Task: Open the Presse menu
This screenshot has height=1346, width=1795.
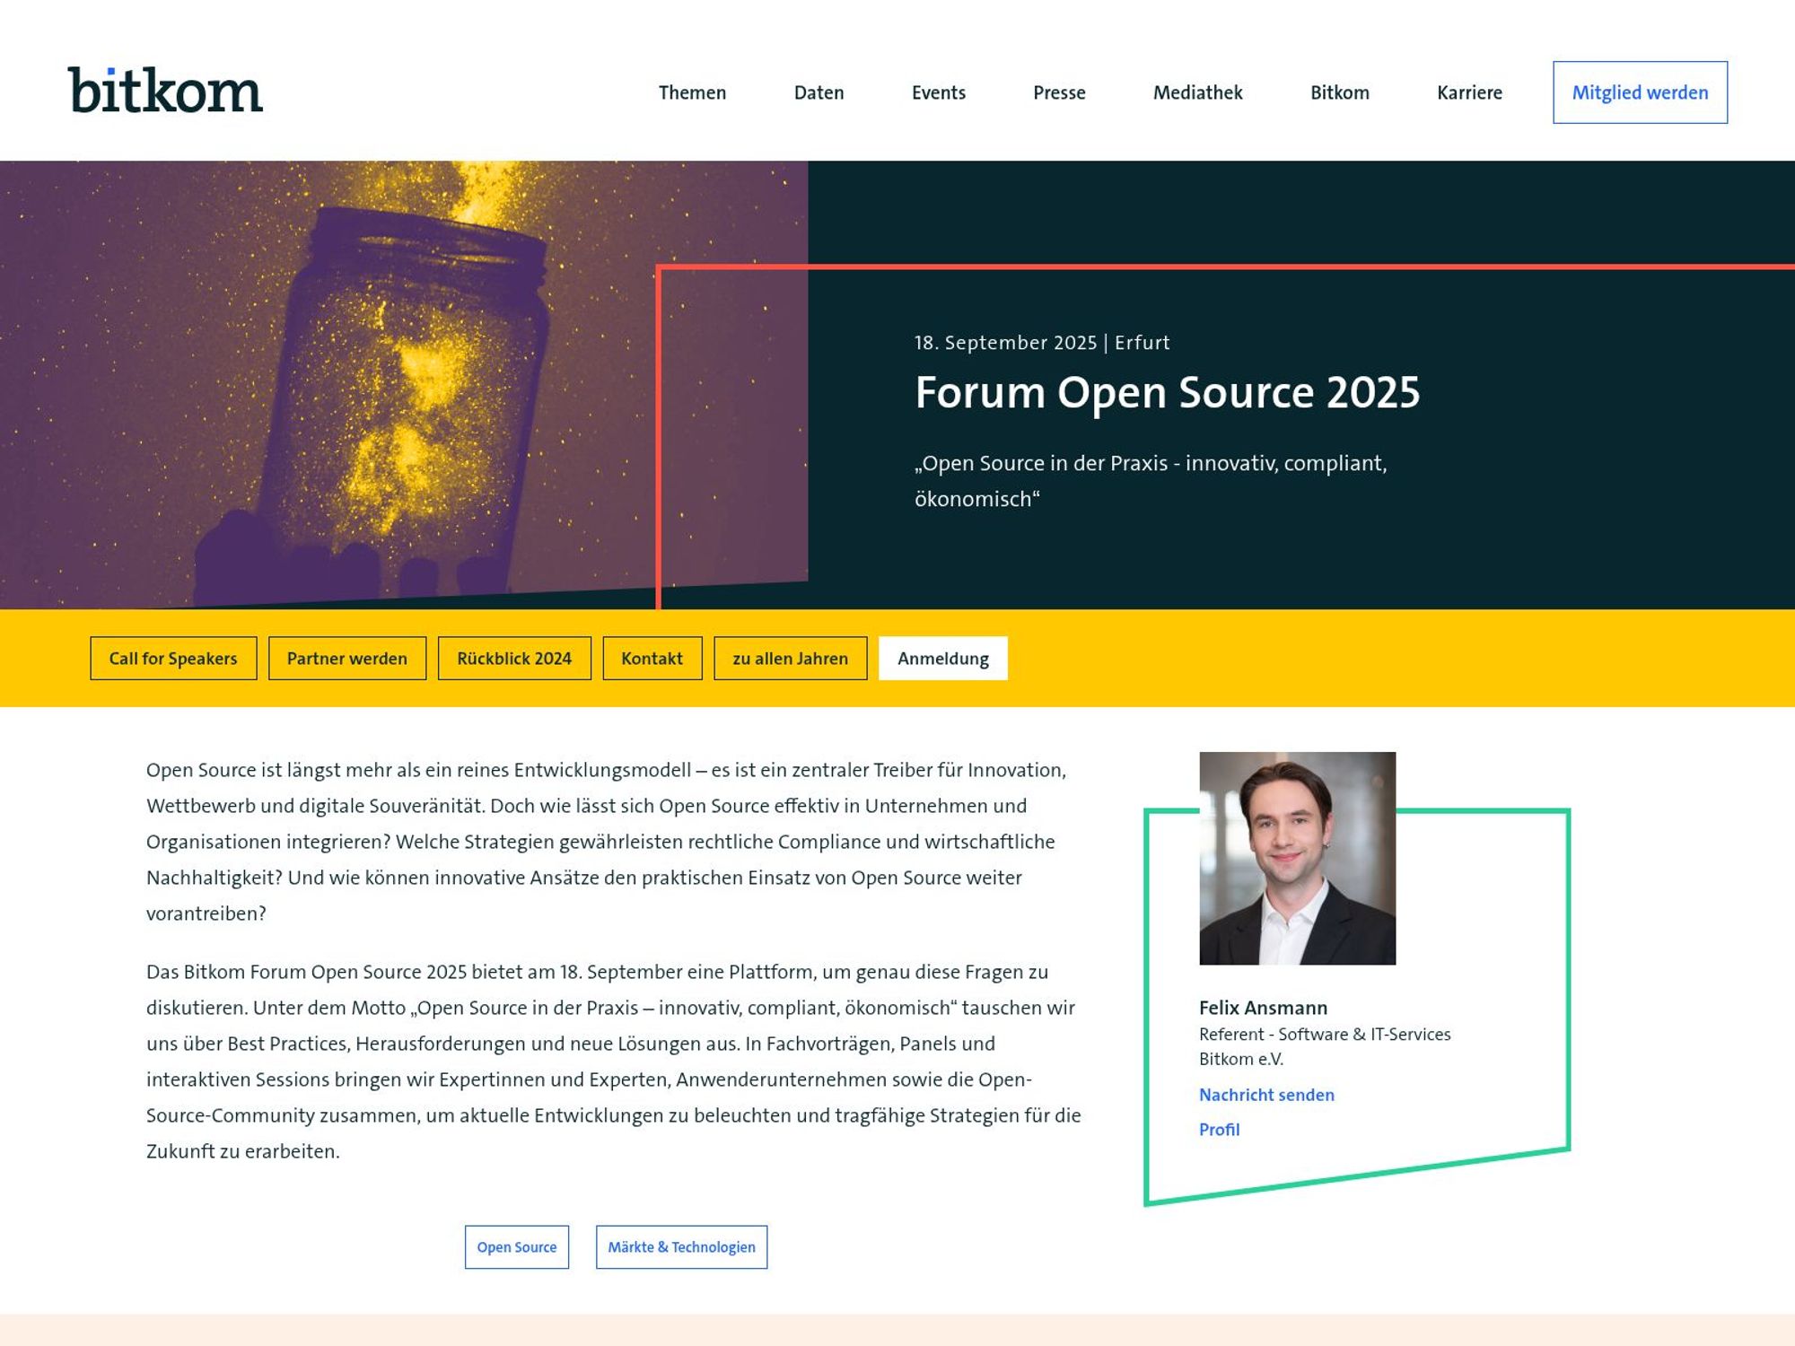Action: click(x=1059, y=92)
